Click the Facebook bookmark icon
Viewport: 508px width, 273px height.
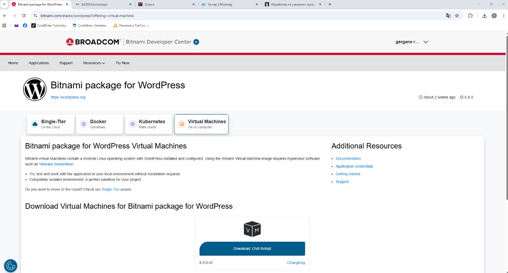pos(25,25)
